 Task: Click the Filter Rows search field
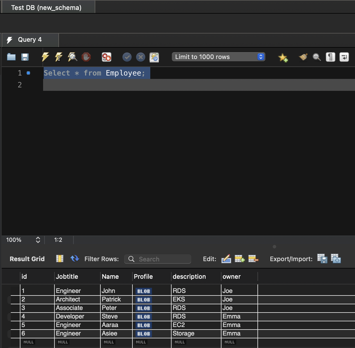pos(162,259)
